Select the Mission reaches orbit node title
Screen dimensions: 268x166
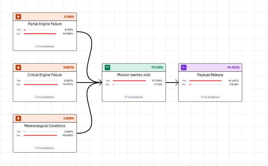coord(134,75)
